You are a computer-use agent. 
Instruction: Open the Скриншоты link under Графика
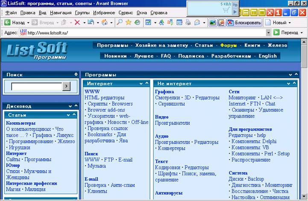coord(171,104)
